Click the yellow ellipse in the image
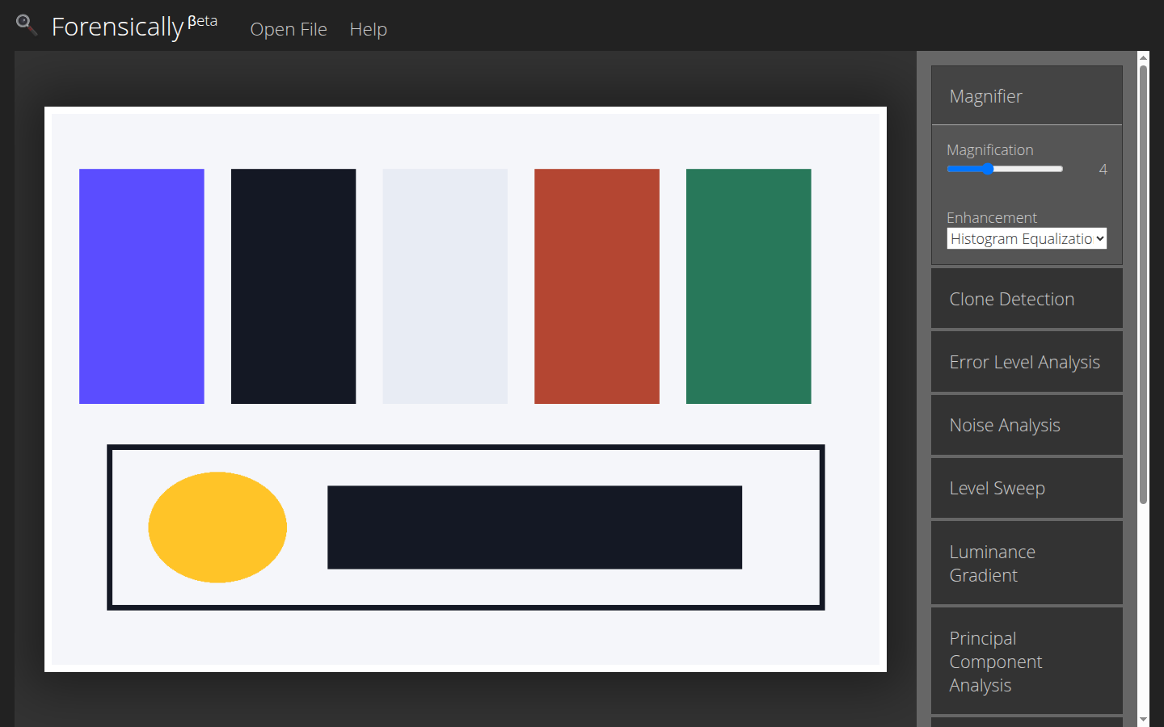 (217, 527)
